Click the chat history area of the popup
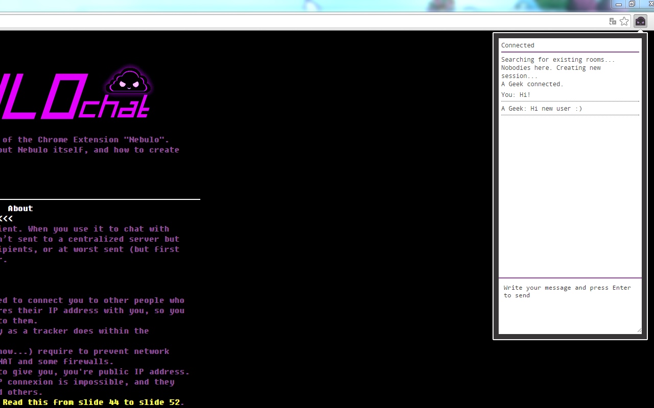Screen dimensions: 654x408 (x=570, y=194)
